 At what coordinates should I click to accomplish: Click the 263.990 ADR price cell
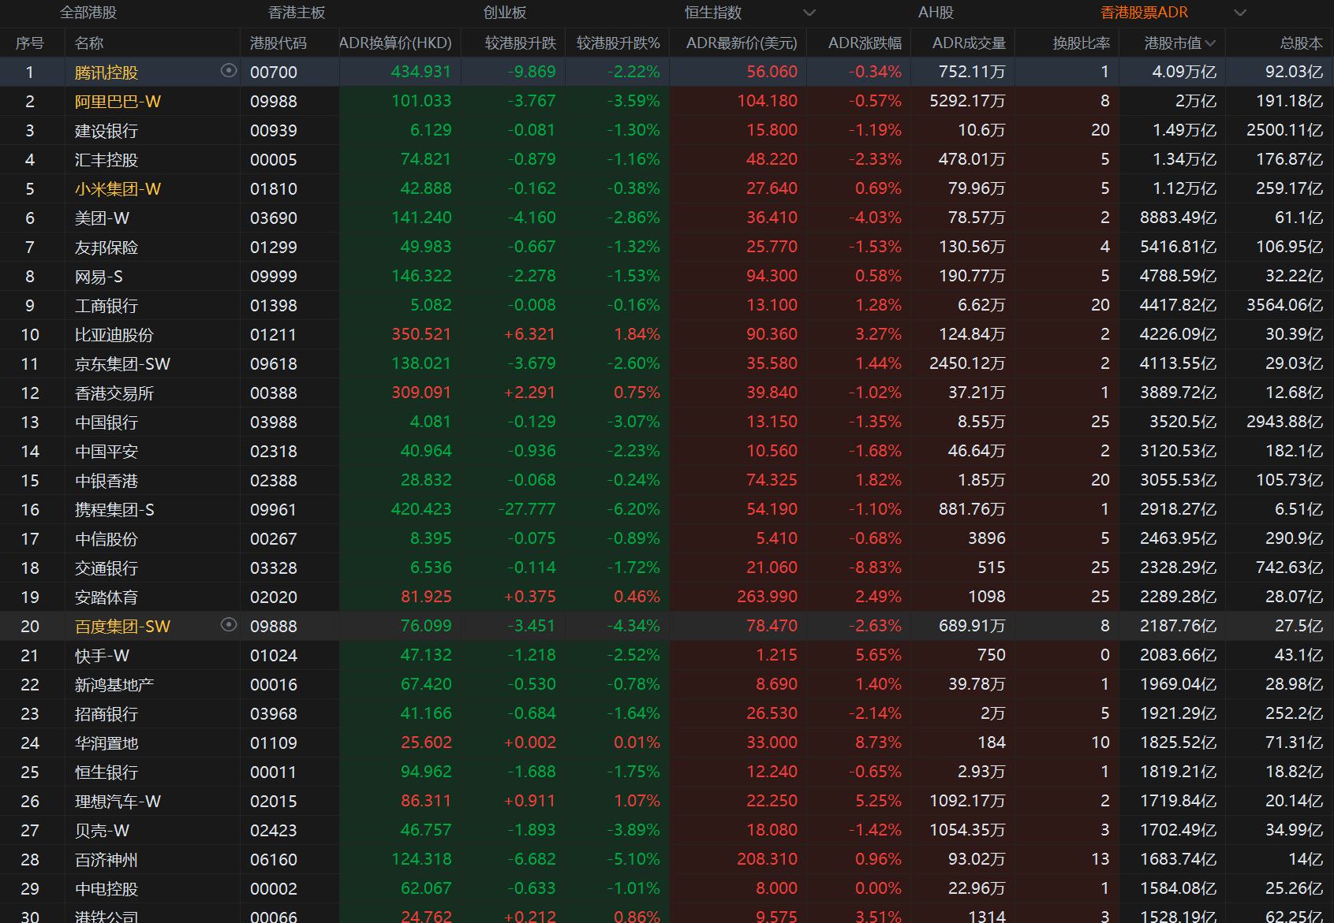(768, 597)
